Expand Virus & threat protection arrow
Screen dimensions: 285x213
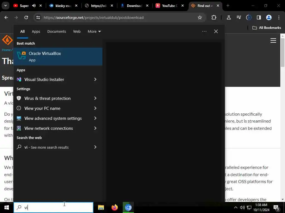pos(95,98)
